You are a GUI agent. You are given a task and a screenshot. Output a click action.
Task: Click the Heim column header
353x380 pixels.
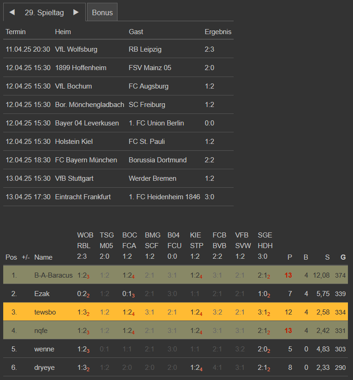tap(63, 32)
